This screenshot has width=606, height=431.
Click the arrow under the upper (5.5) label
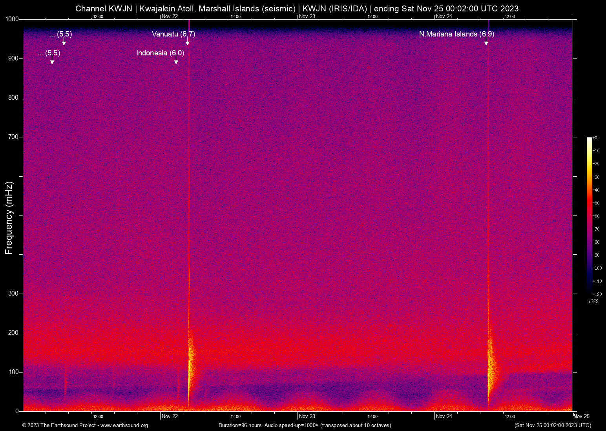[64, 42]
